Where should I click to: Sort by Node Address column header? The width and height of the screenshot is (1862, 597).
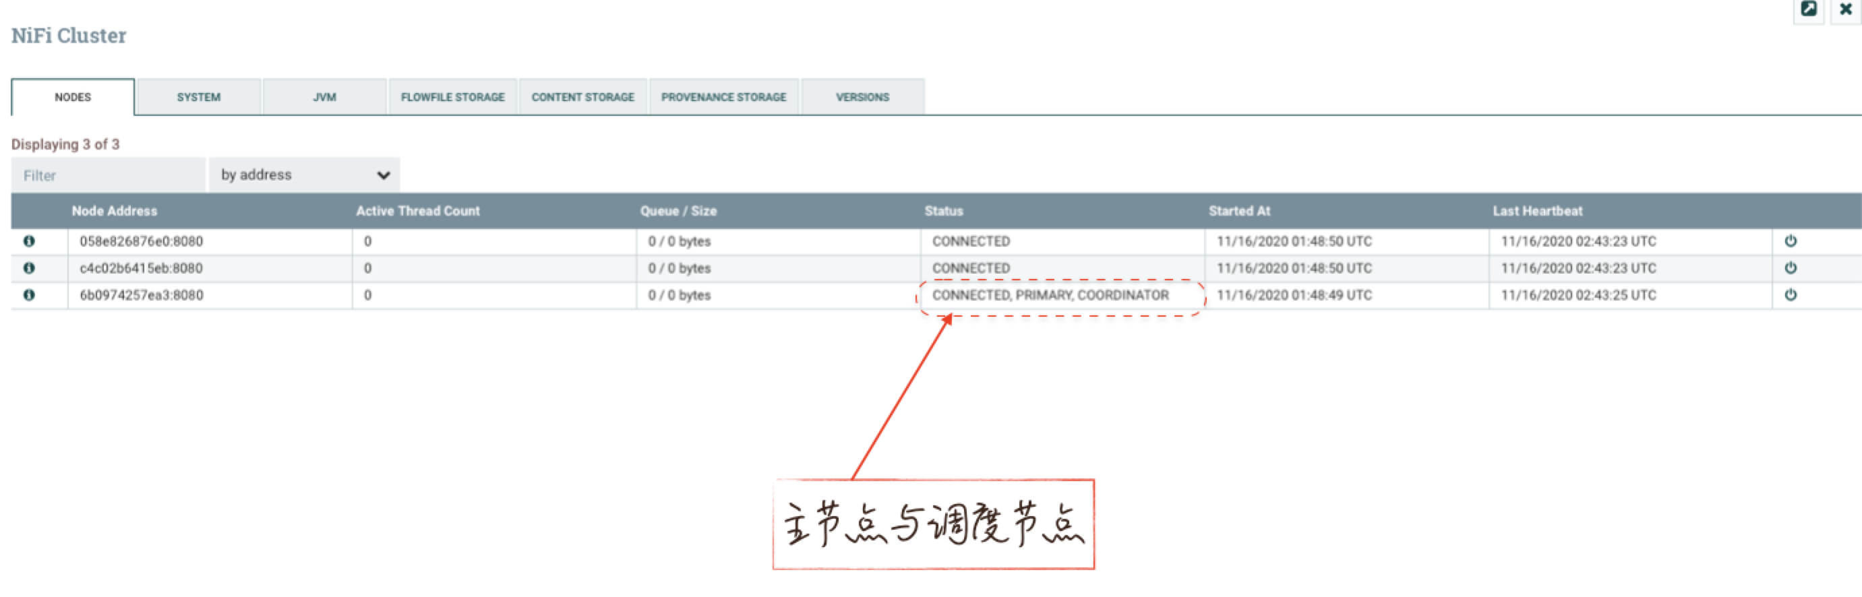[114, 211]
